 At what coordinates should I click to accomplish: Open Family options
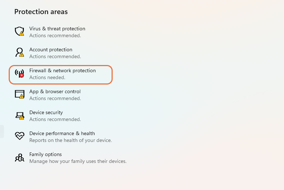[x=45, y=155]
